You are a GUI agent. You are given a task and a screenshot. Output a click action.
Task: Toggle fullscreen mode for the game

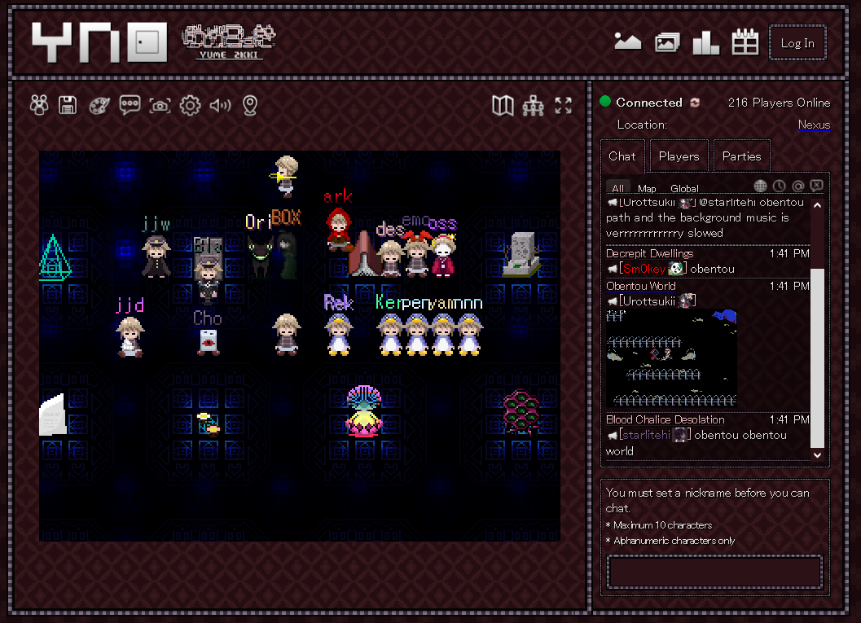pyautogui.click(x=564, y=105)
